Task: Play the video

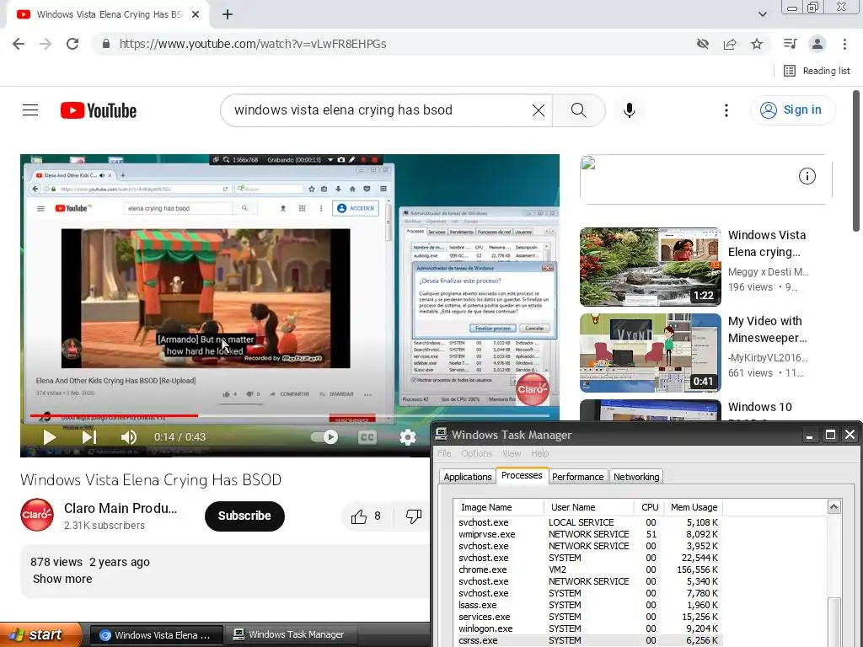Action: (x=49, y=437)
